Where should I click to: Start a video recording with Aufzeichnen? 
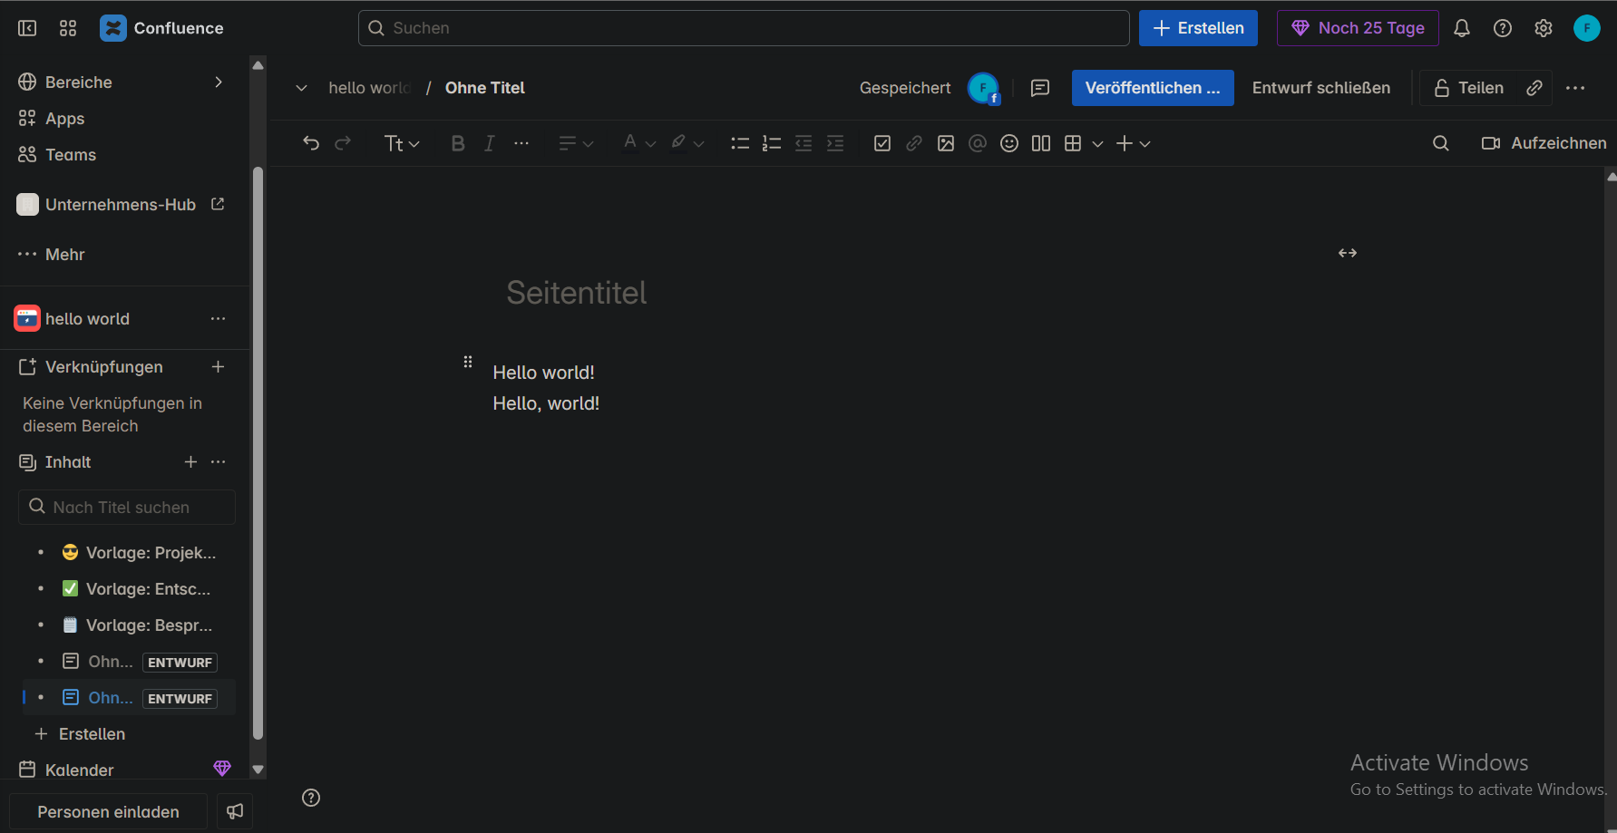[x=1543, y=142]
